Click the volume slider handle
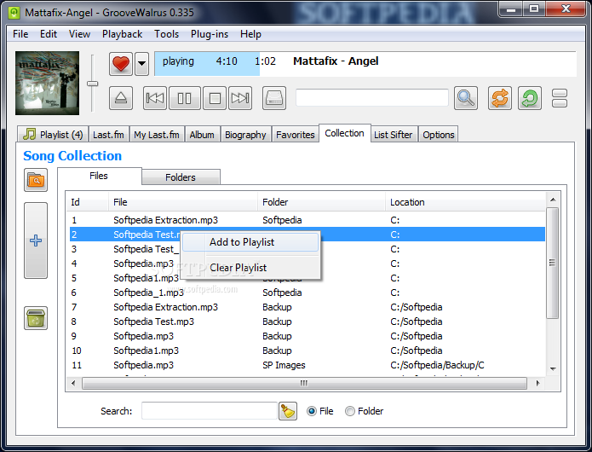 click(93, 84)
